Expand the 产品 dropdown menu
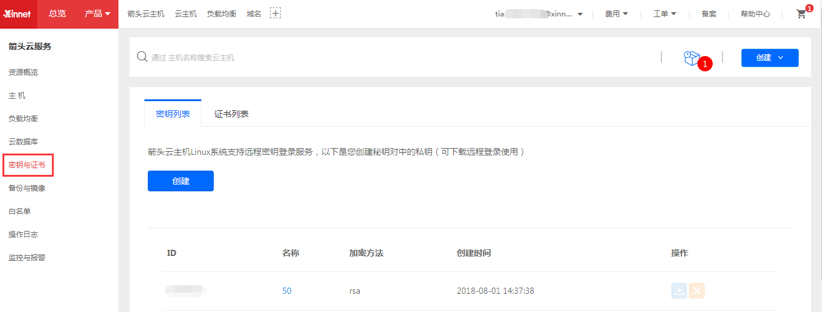Viewport: 822px width, 312px height. pyautogui.click(x=97, y=13)
